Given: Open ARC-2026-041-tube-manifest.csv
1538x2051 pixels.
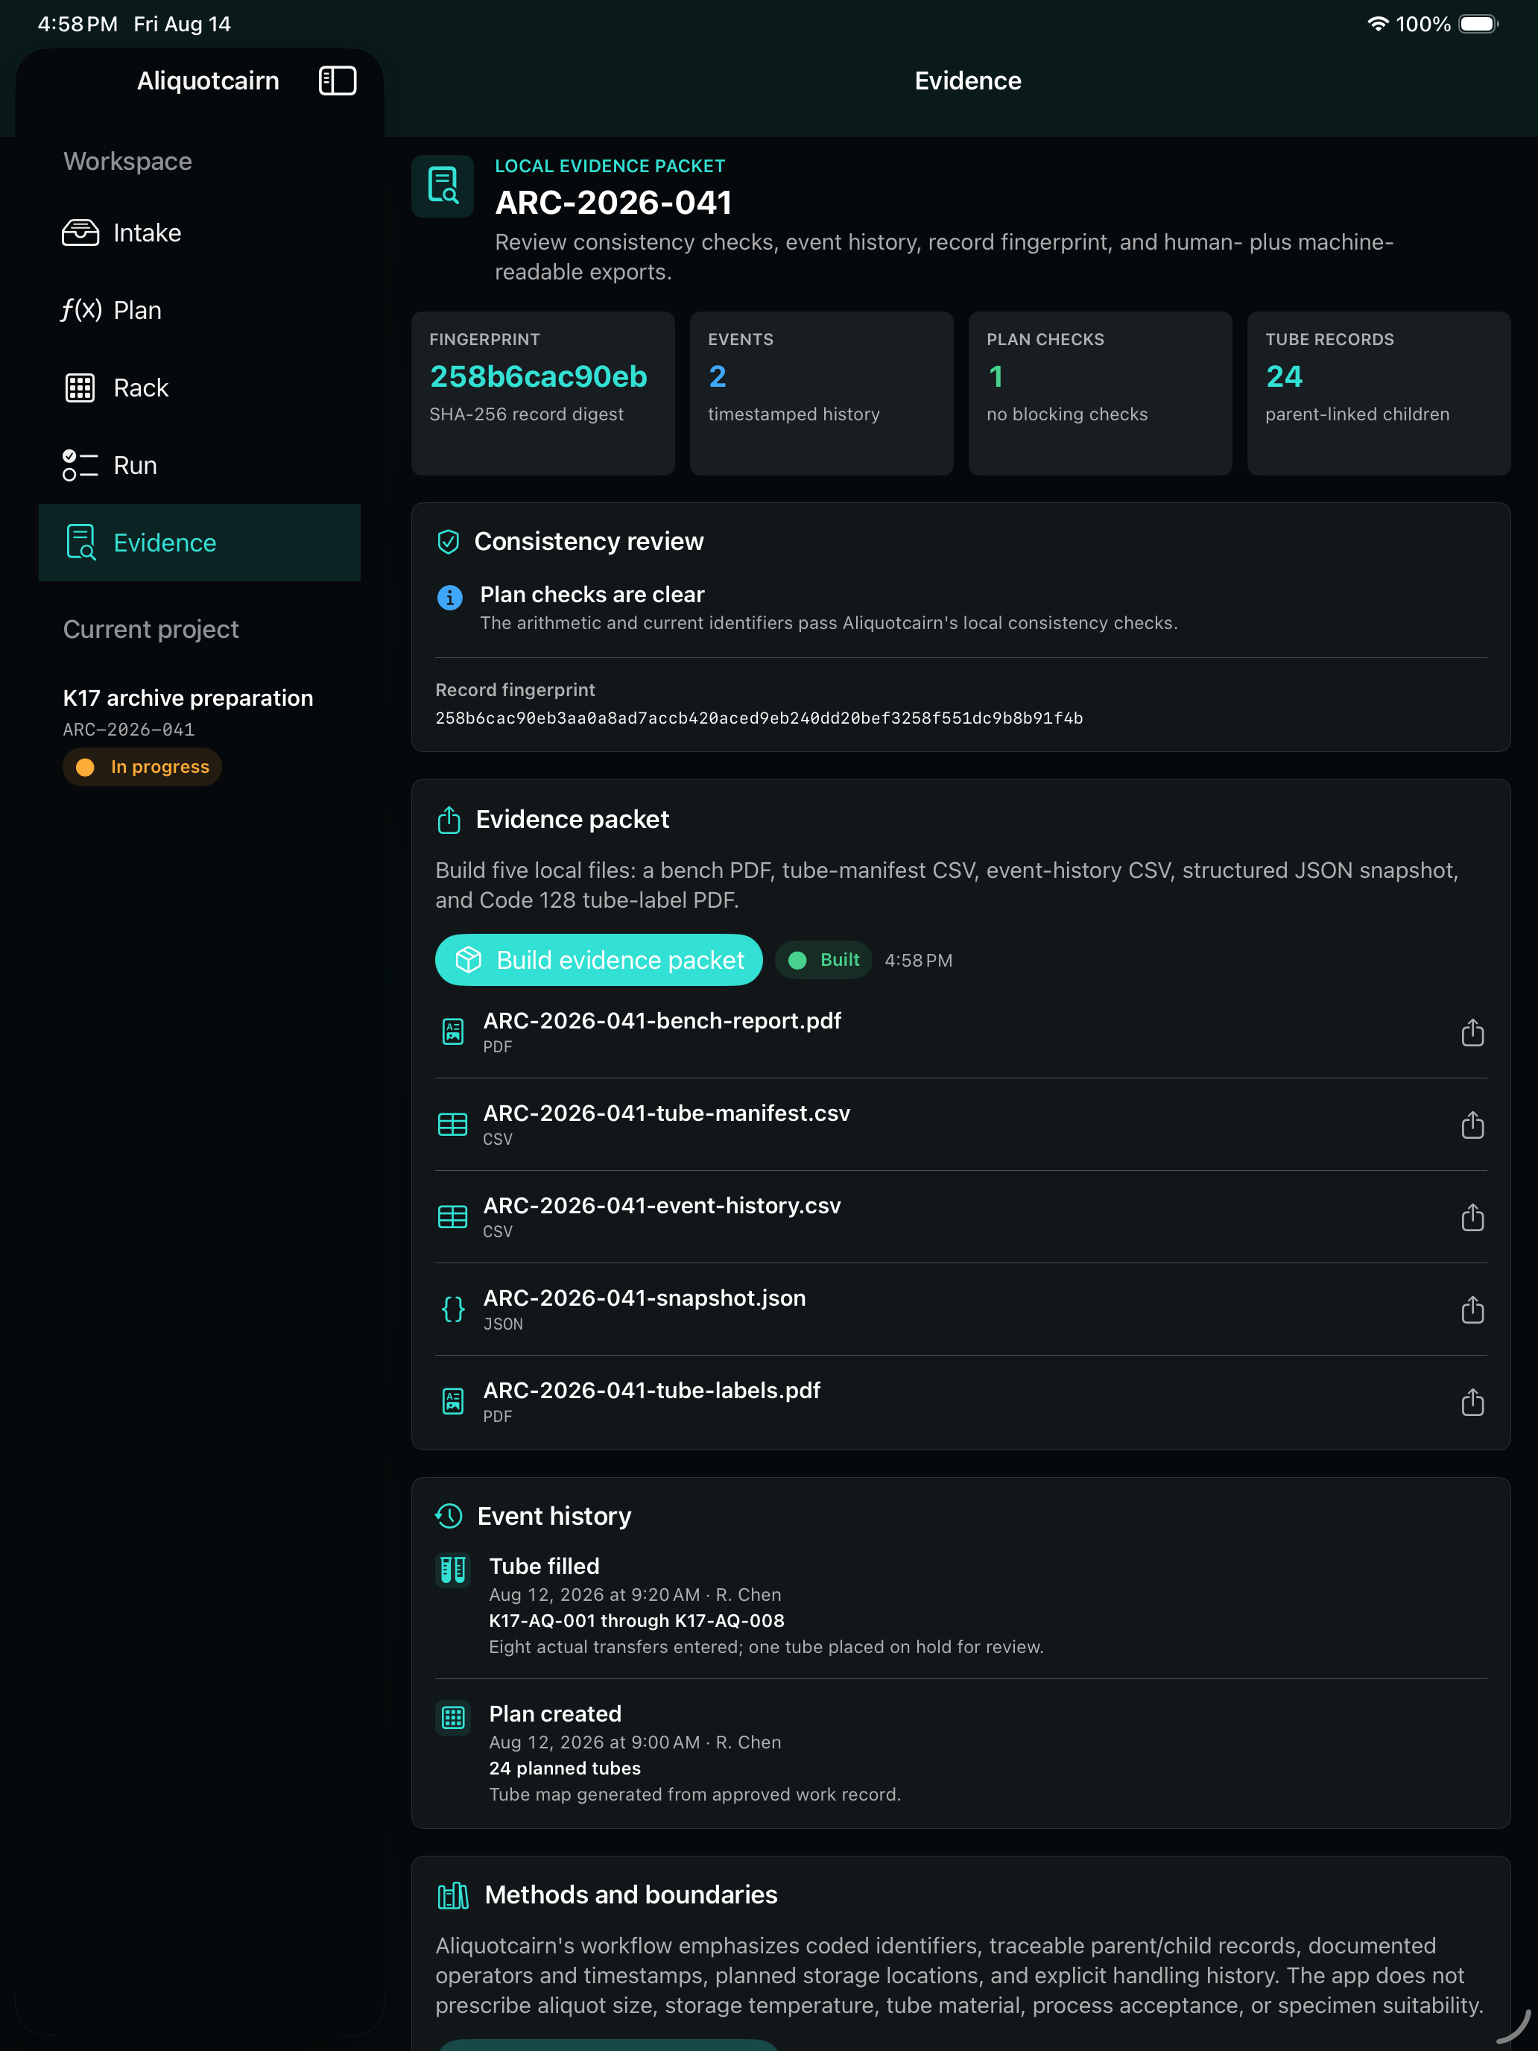Looking at the screenshot, I should click(667, 1113).
